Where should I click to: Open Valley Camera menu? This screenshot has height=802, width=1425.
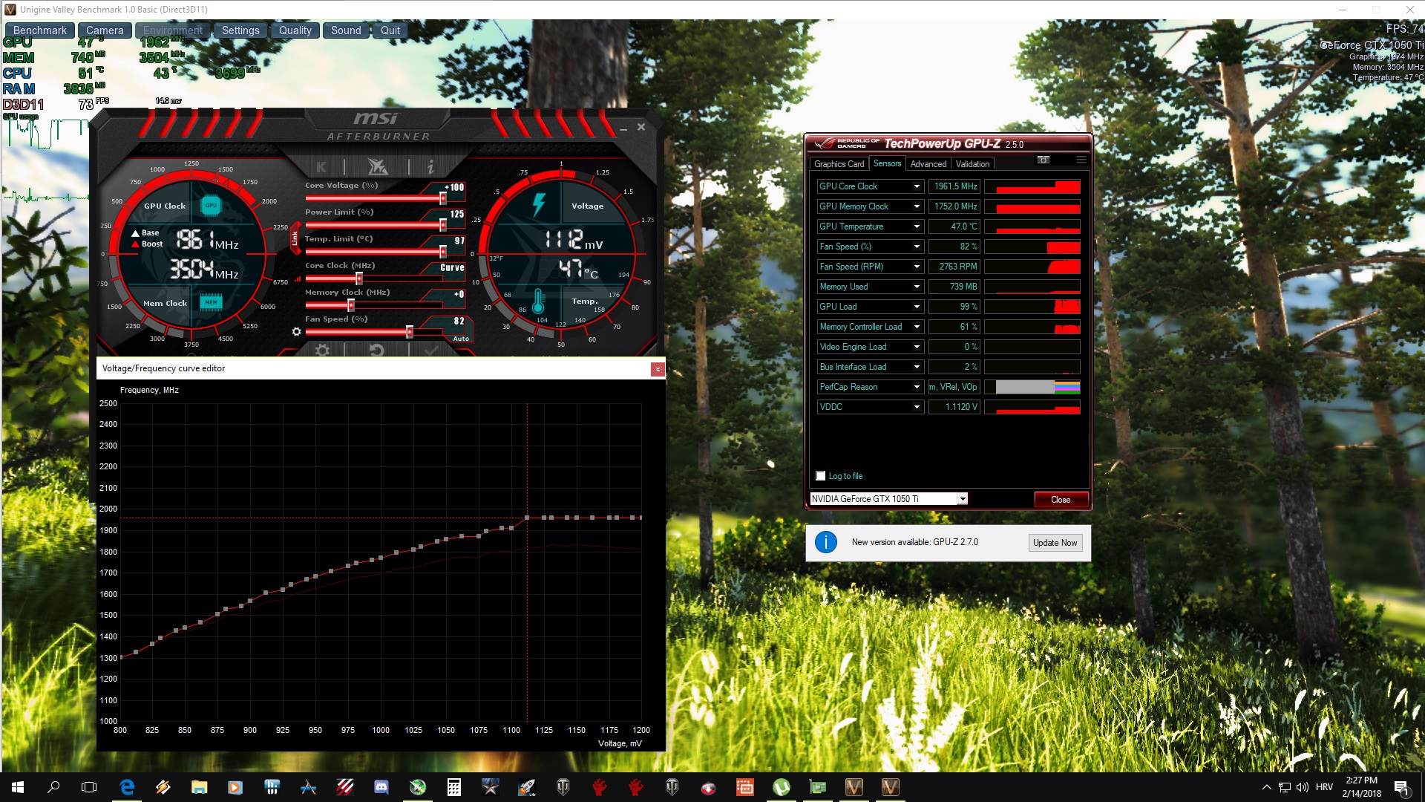point(105,30)
